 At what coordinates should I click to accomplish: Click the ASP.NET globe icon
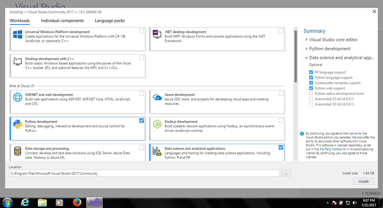(18, 97)
